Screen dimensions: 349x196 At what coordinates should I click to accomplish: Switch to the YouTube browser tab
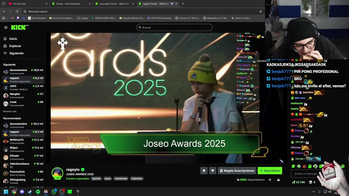(27, 4)
